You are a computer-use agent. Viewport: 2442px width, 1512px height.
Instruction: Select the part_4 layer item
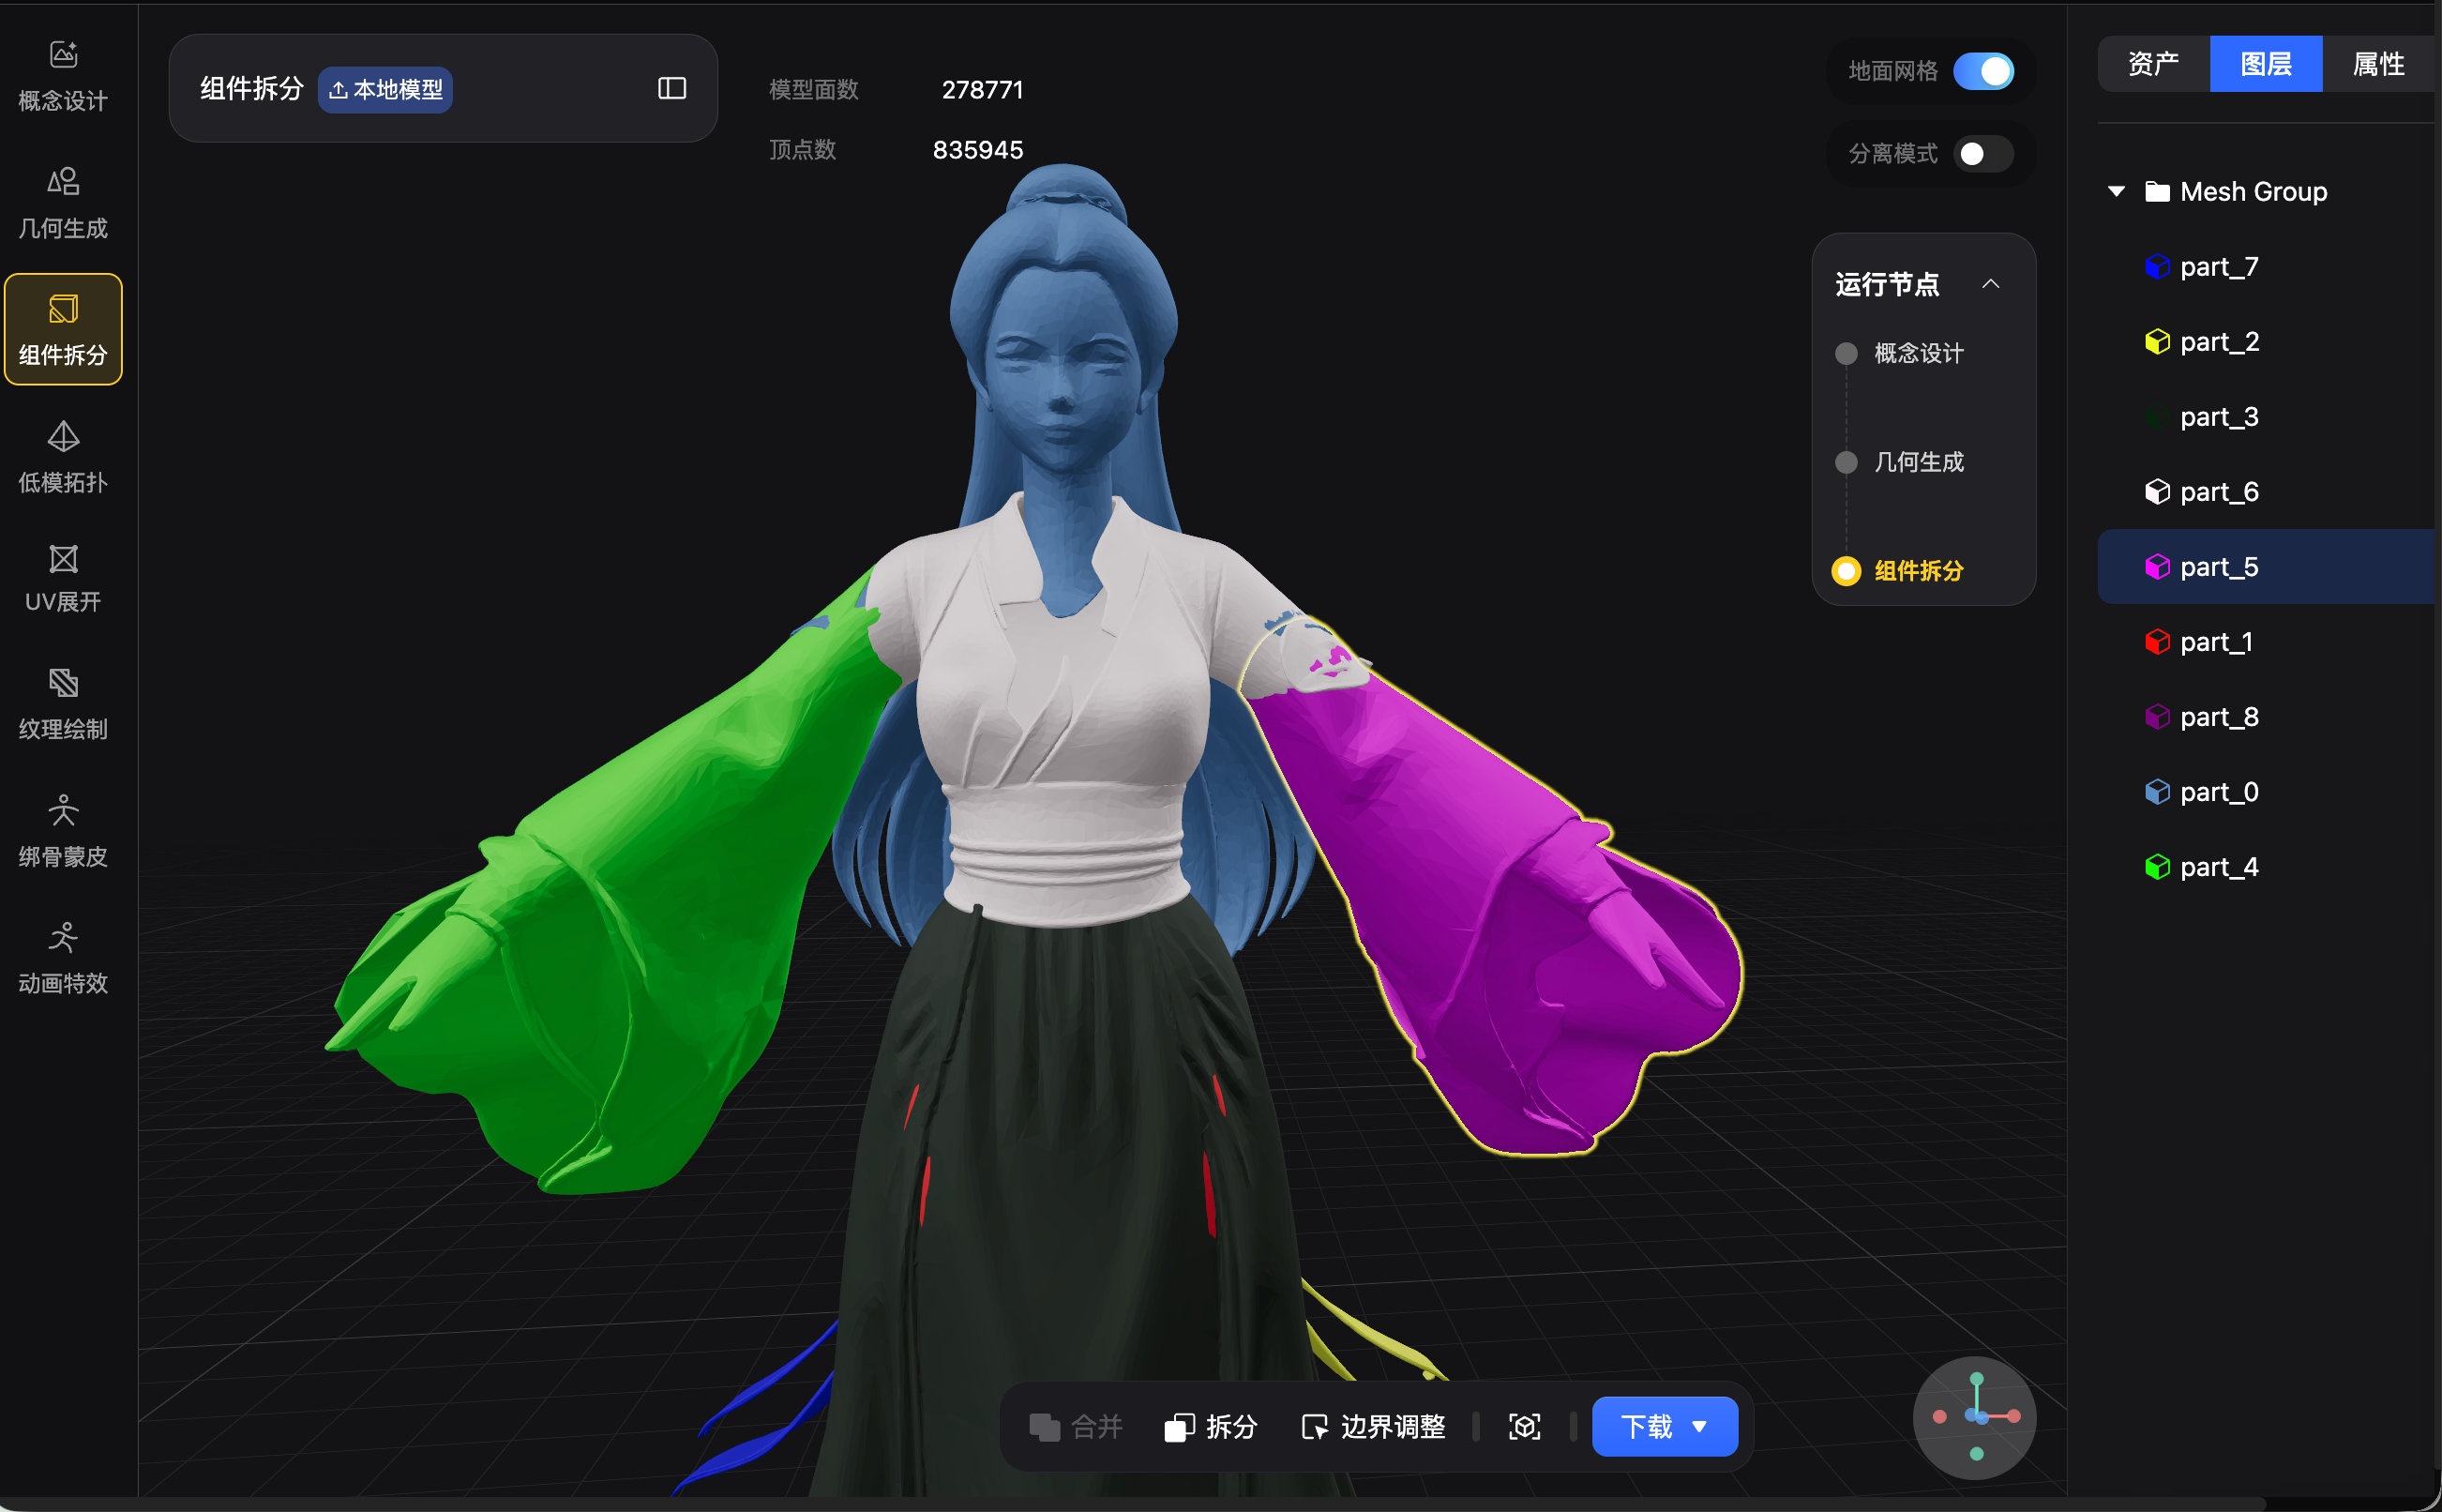point(2218,867)
